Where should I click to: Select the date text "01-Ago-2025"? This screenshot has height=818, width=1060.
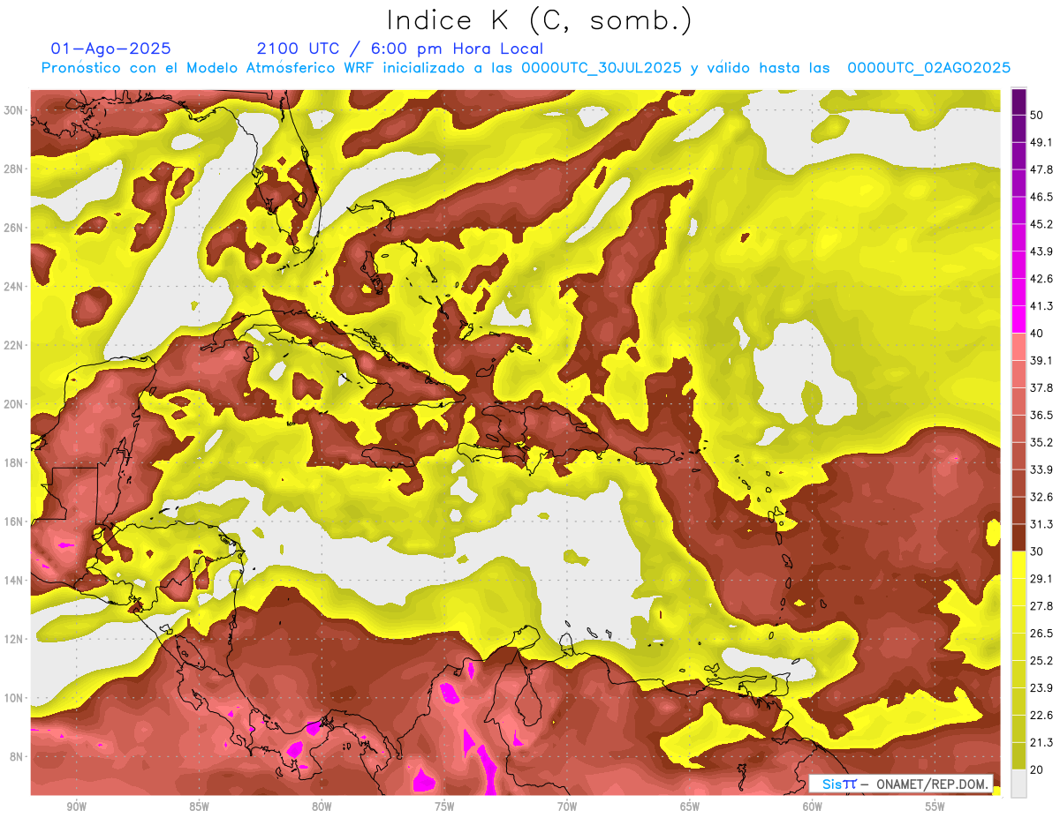[x=111, y=49]
